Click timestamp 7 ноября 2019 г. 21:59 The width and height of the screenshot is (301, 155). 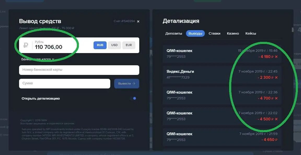[x=258, y=134]
